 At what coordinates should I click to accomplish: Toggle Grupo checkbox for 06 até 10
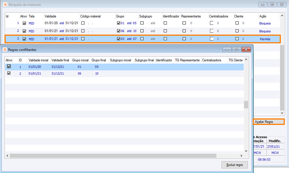coord(118,31)
